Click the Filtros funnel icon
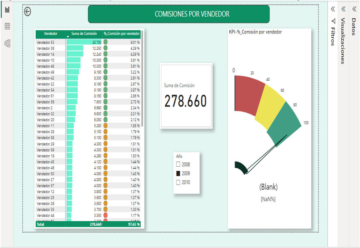This screenshot has width=360, height=248. point(333,21)
